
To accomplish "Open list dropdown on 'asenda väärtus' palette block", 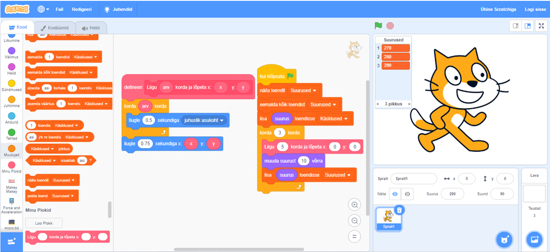I will pos(96,104).
